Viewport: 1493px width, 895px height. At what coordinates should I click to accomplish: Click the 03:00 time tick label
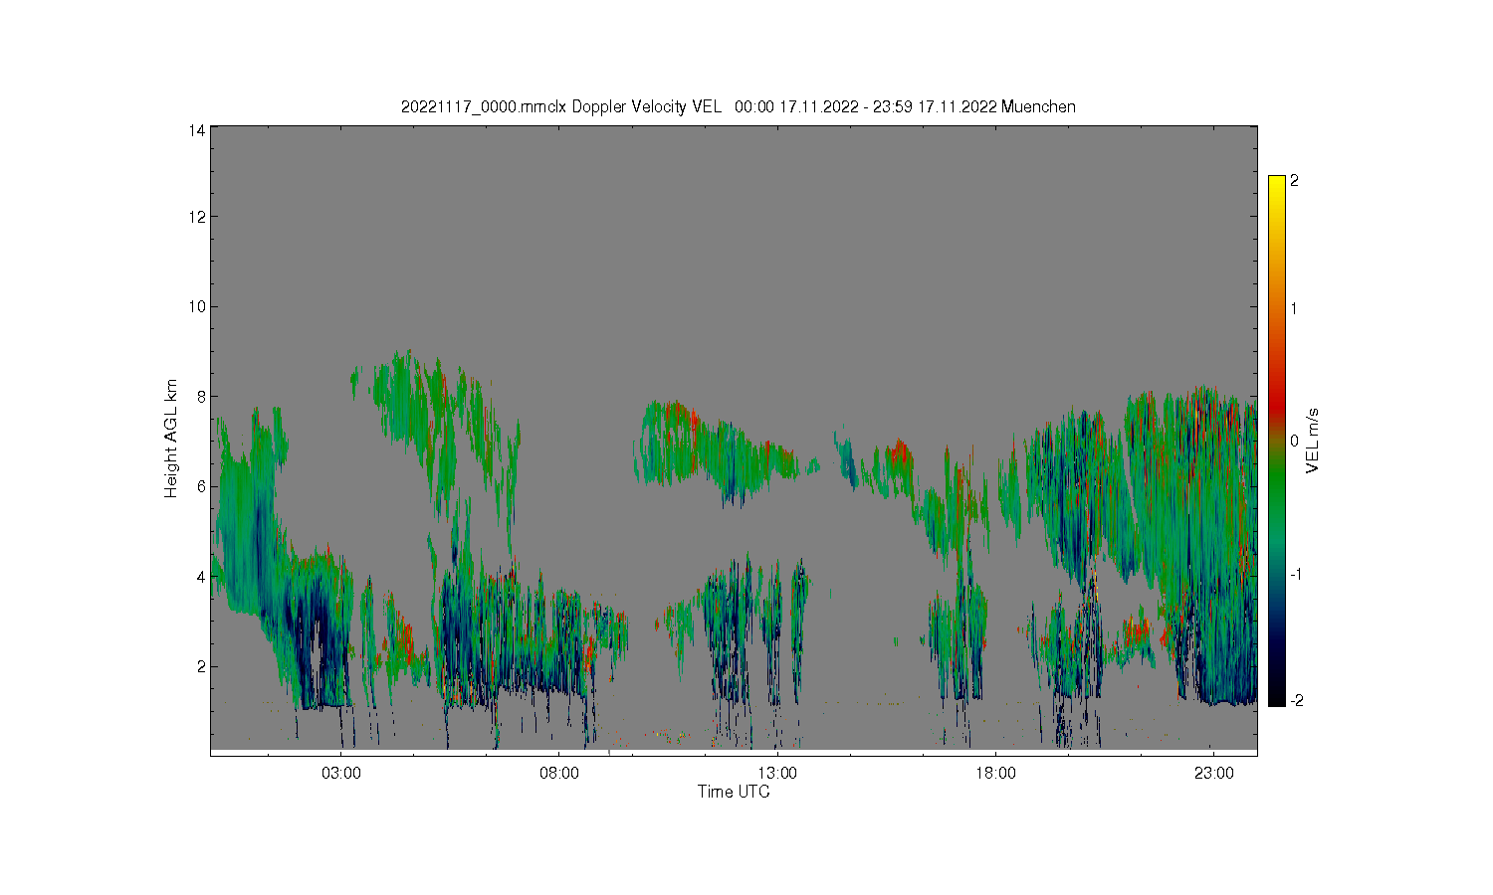pos(341,773)
